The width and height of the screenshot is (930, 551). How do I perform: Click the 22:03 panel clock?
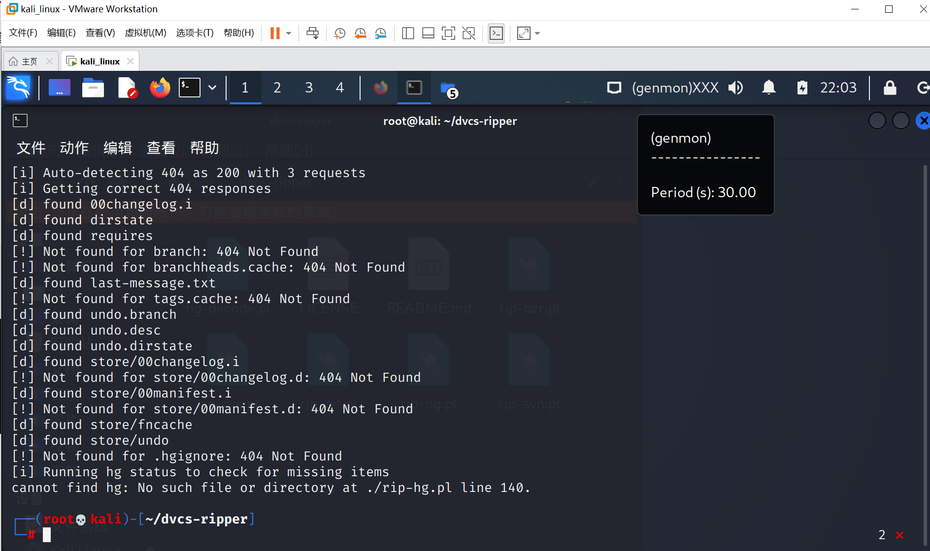pyautogui.click(x=838, y=88)
